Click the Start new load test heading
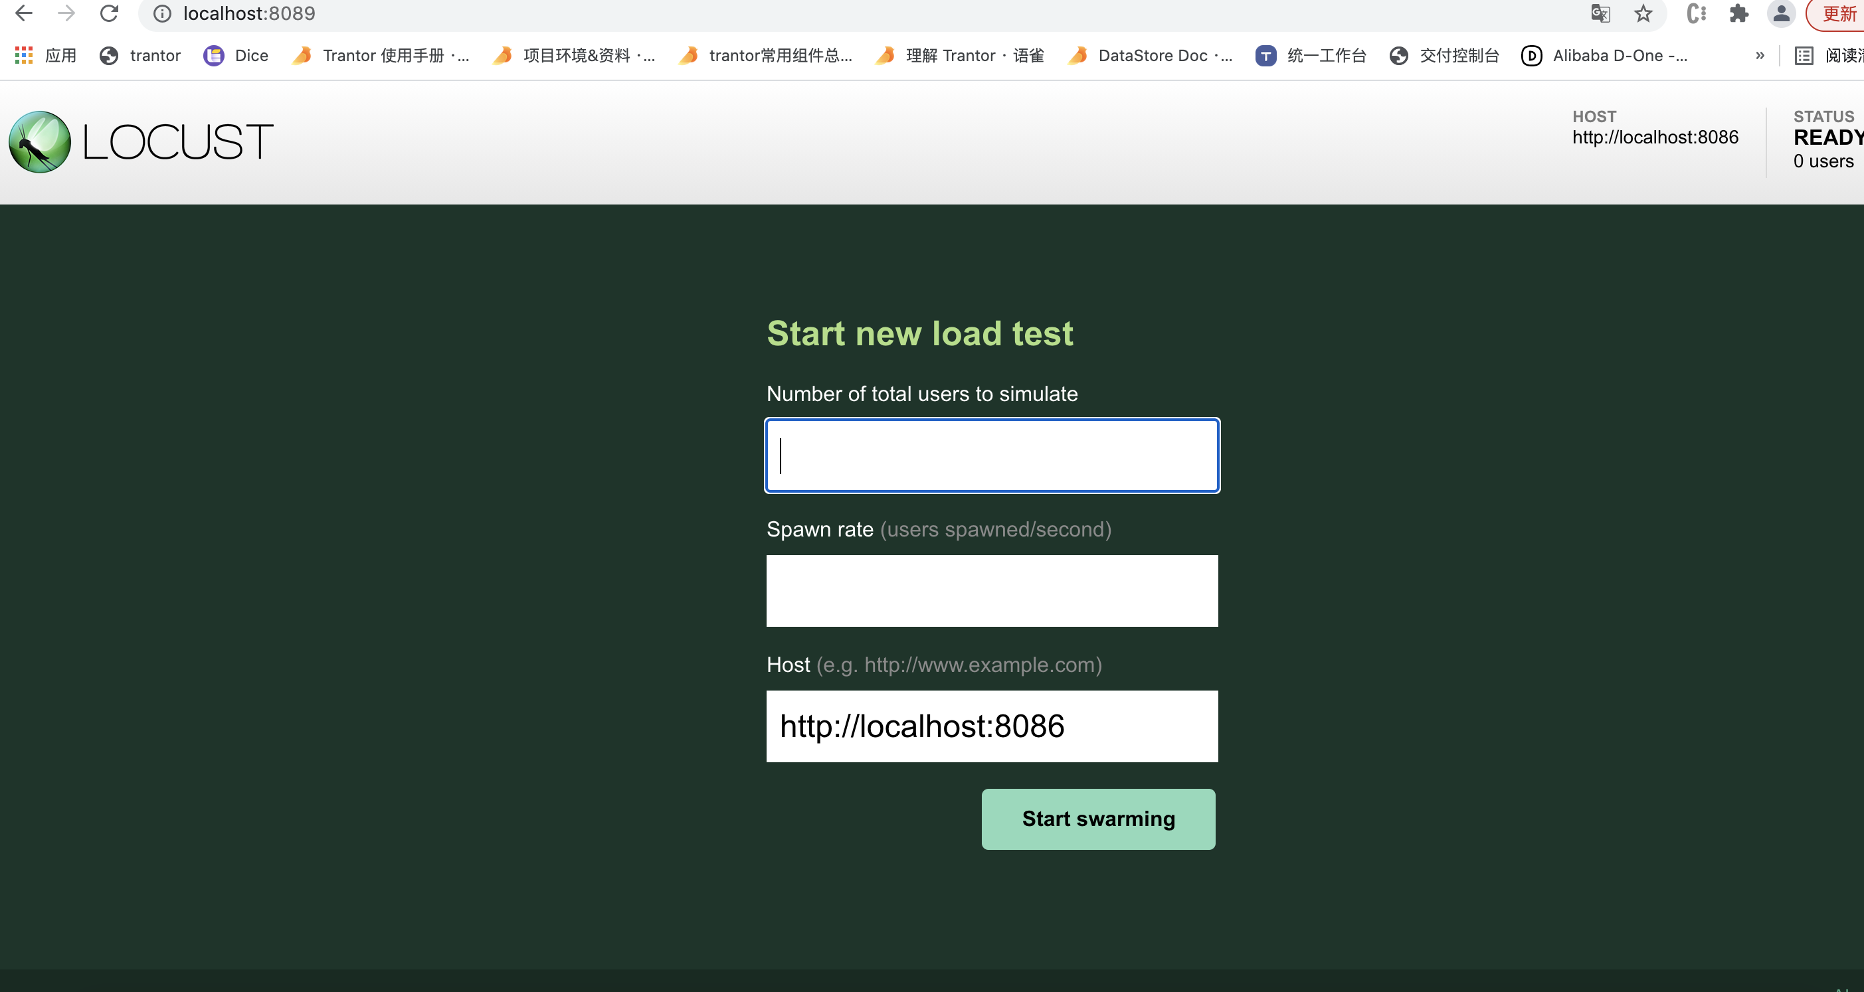 [x=919, y=333]
